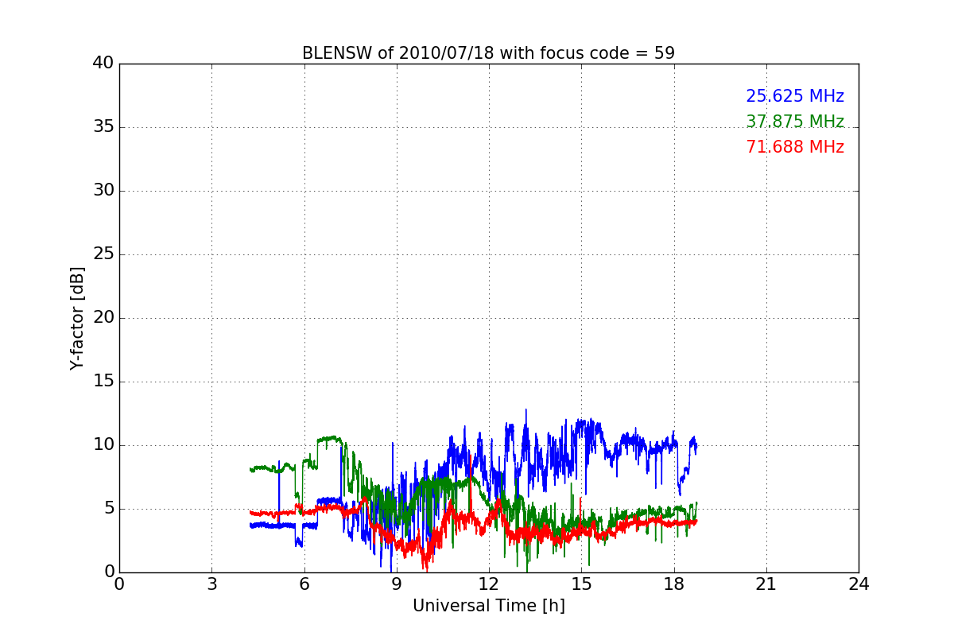Image resolution: width=954 pixels, height=636 pixels.
Task: Click the x-axis tick label 6
Action: [304, 584]
